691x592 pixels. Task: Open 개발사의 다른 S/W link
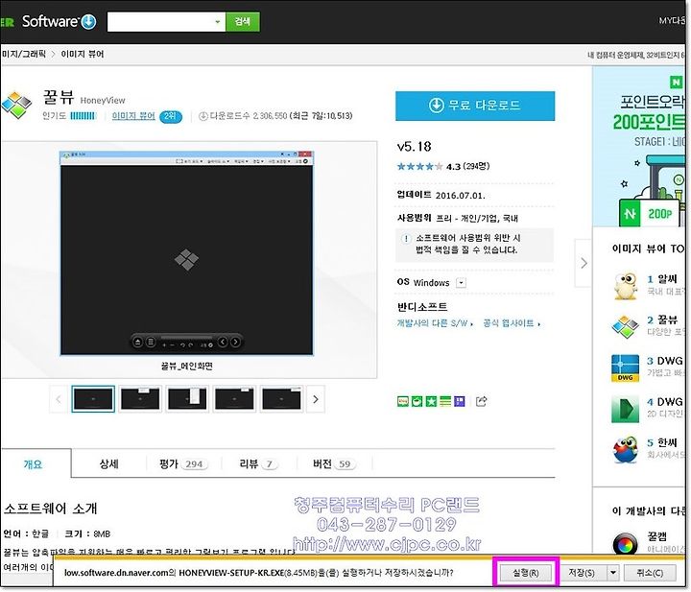pos(435,323)
